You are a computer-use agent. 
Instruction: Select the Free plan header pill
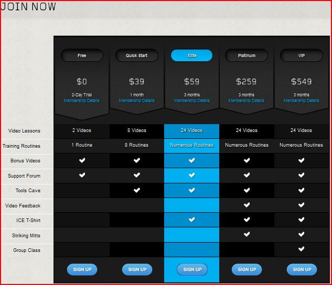coord(82,56)
